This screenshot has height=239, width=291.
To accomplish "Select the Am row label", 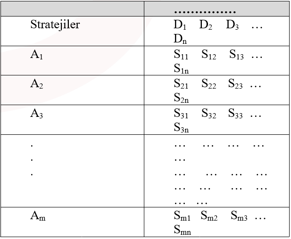I will coord(38,216).
